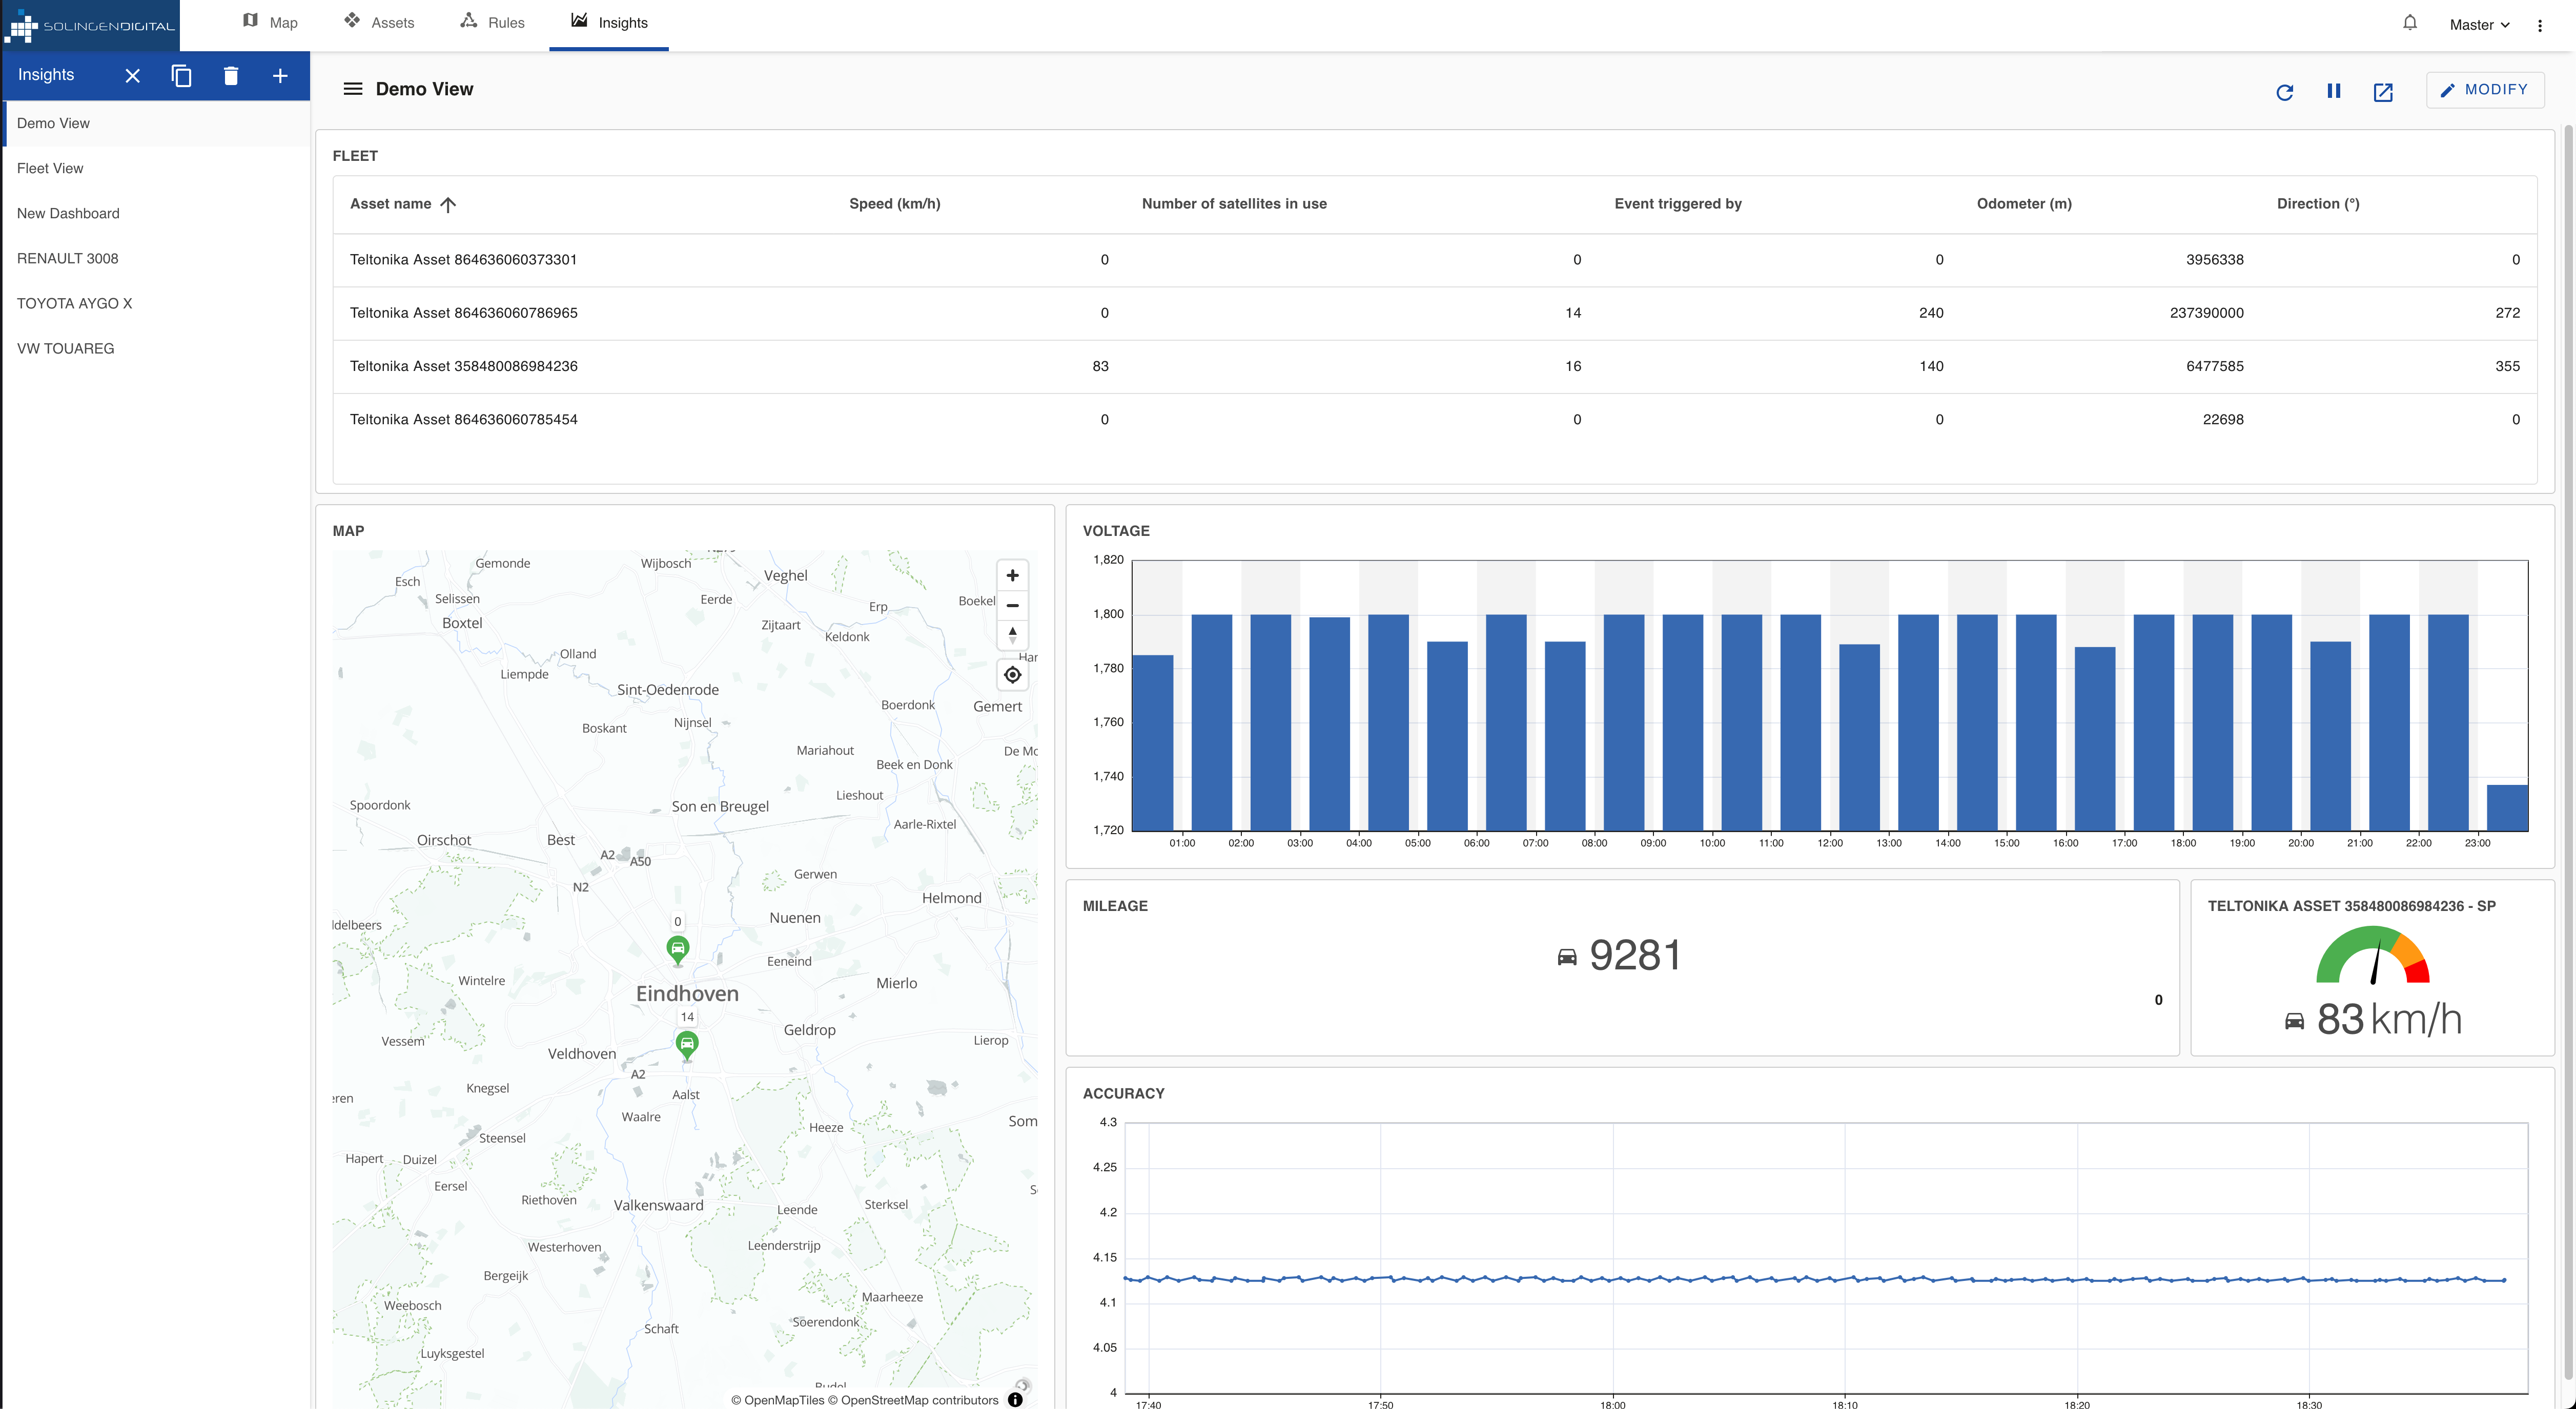This screenshot has height=1409, width=2576.
Task: Center map on current location
Action: click(x=1012, y=675)
